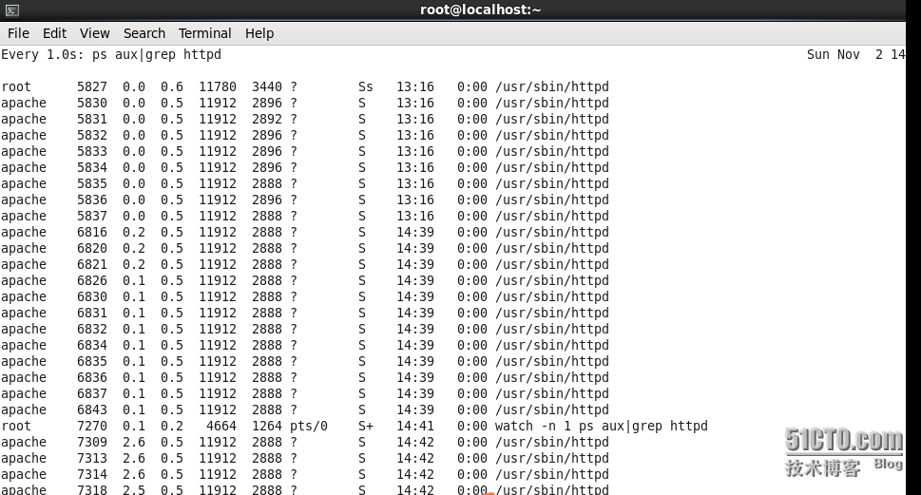Open the Terminal menu
The image size is (921, 495).
point(205,33)
